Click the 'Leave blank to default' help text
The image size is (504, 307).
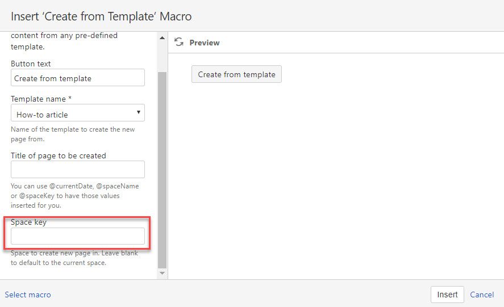click(x=74, y=258)
